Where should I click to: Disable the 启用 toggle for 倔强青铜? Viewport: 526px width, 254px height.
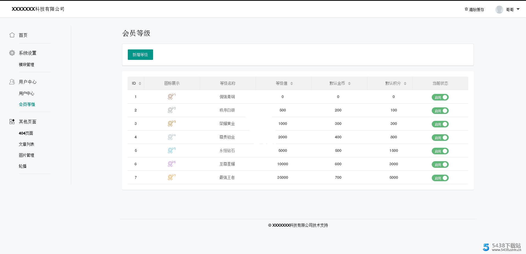440,97
